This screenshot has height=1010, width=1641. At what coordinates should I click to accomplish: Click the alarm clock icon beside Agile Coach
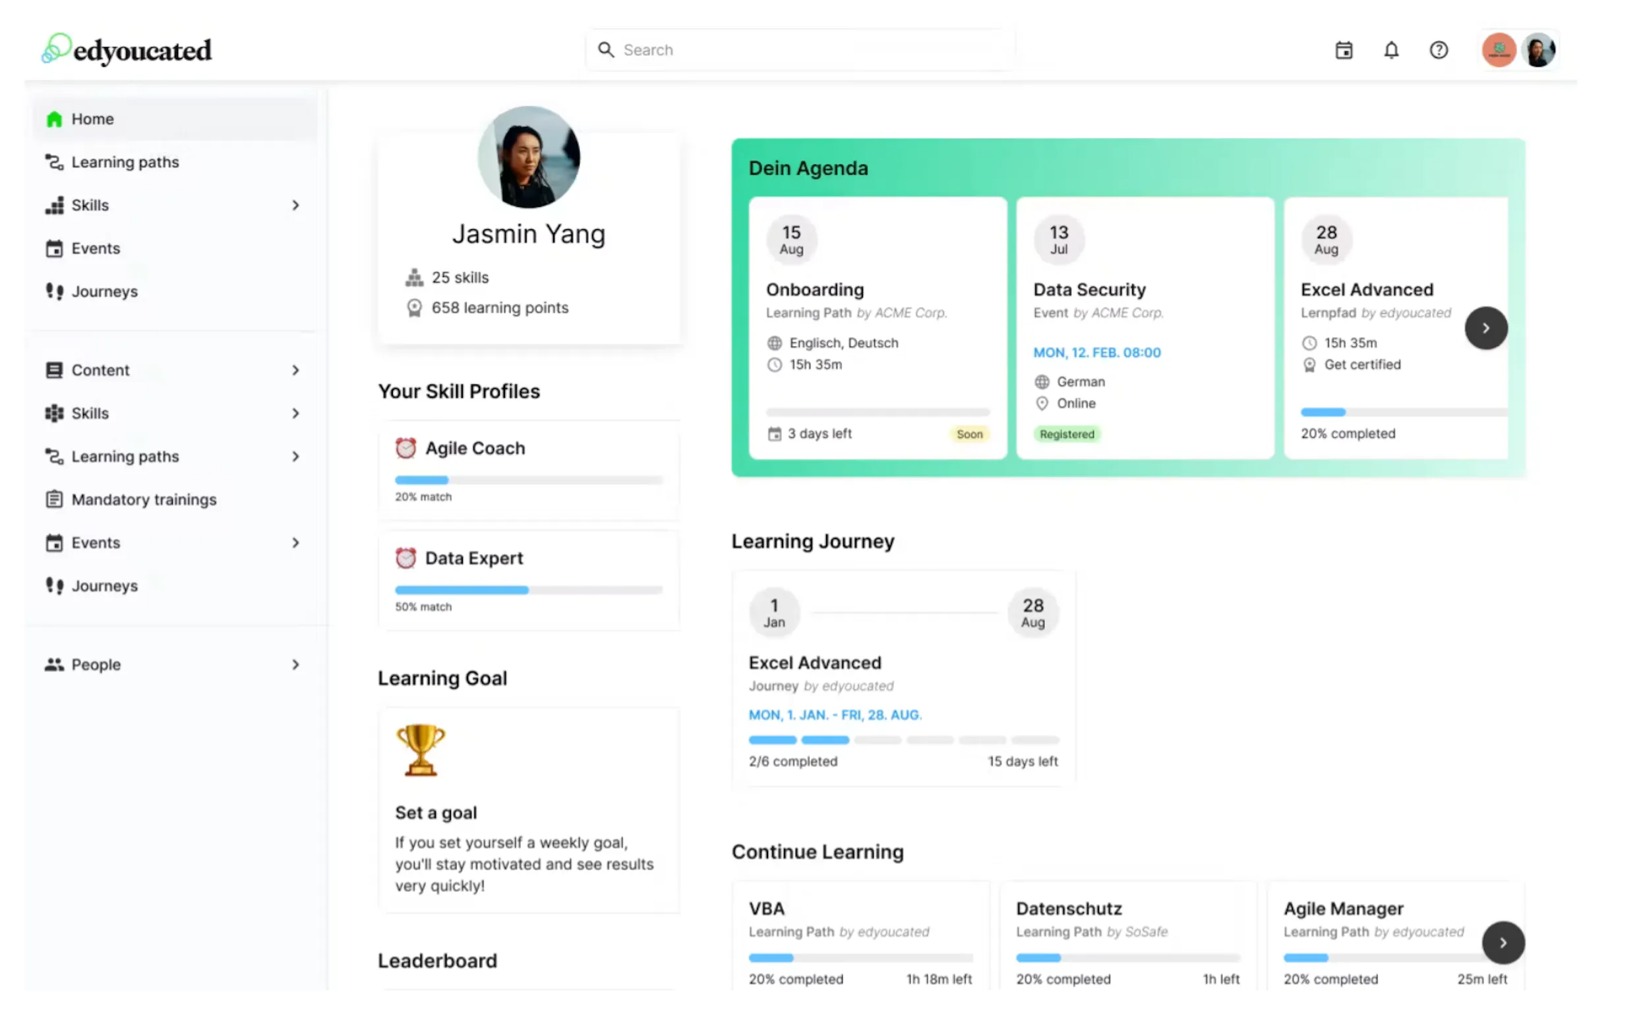405,448
